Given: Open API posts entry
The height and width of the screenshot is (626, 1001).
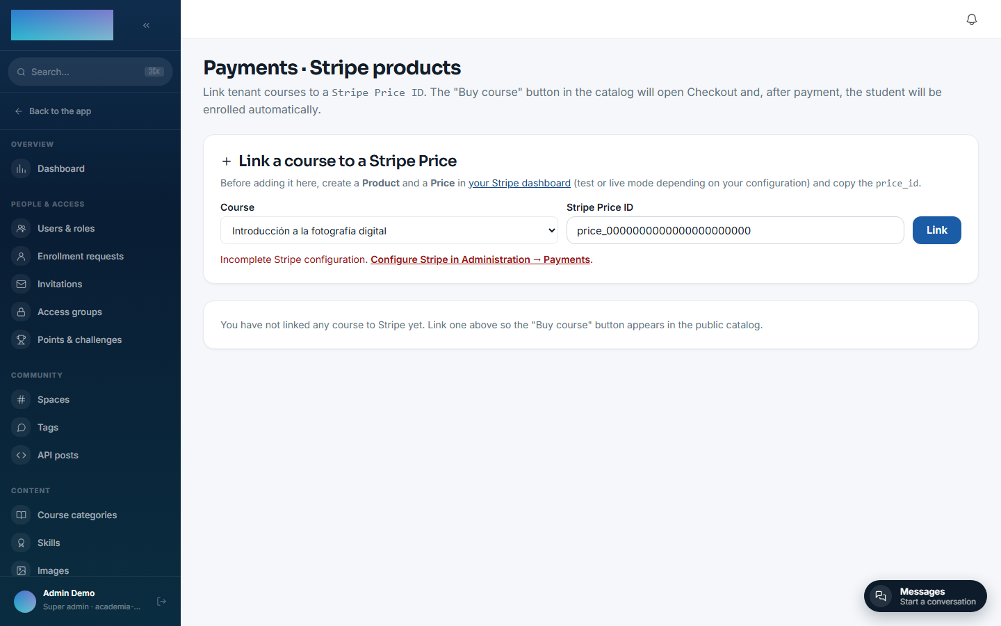Looking at the screenshot, I should coord(90,456).
